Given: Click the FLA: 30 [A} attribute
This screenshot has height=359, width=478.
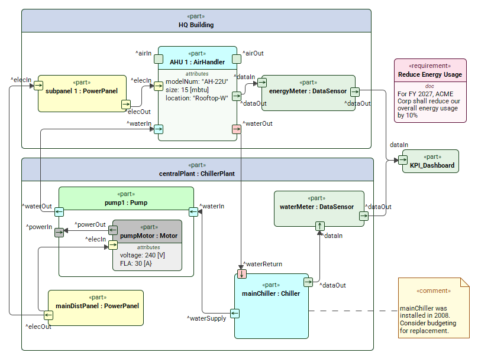Looking at the screenshot, I should tap(135, 263).
